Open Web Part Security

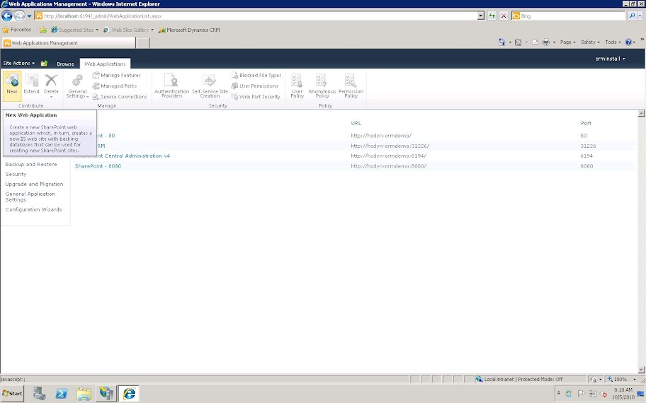pos(256,97)
